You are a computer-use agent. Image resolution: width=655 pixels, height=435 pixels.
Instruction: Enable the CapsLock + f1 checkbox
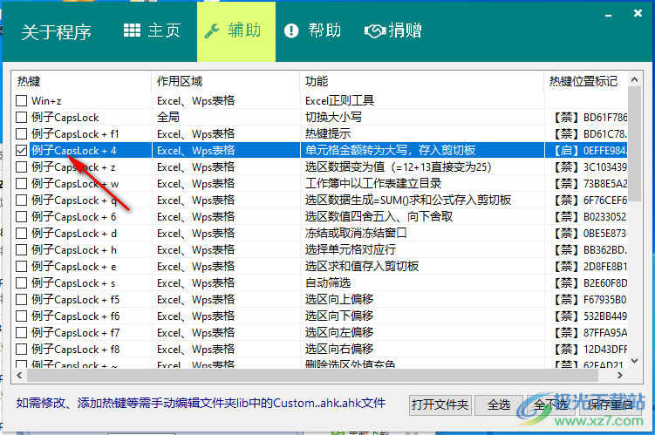click(x=21, y=134)
